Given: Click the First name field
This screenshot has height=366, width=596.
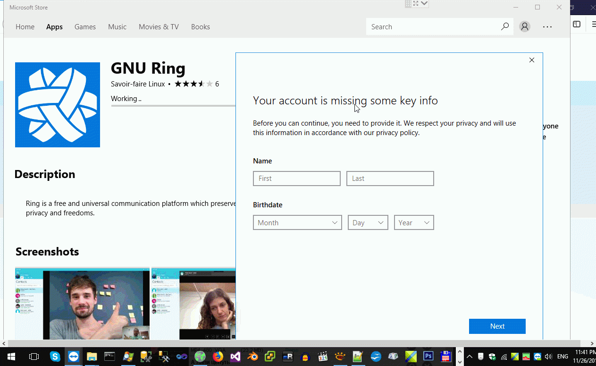Looking at the screenshot, I should (x=297, y=179).
